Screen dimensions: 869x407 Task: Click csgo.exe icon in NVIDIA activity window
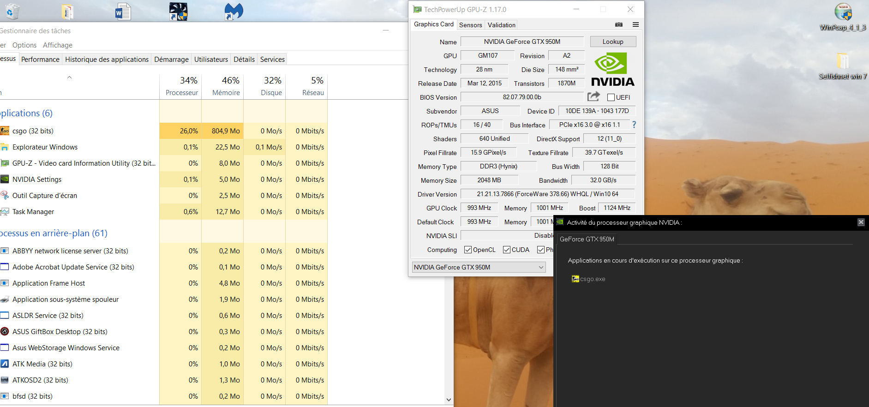575,279
